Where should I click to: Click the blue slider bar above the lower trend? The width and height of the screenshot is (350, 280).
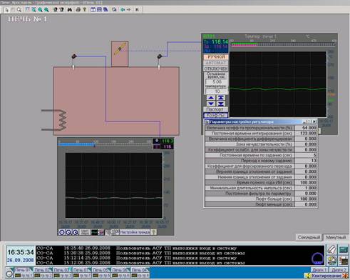(77, 144)
